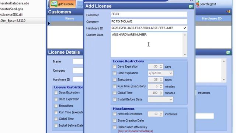Enable Embed user info in key
This screenshot has width=236, height=133.
click(115, 127)
